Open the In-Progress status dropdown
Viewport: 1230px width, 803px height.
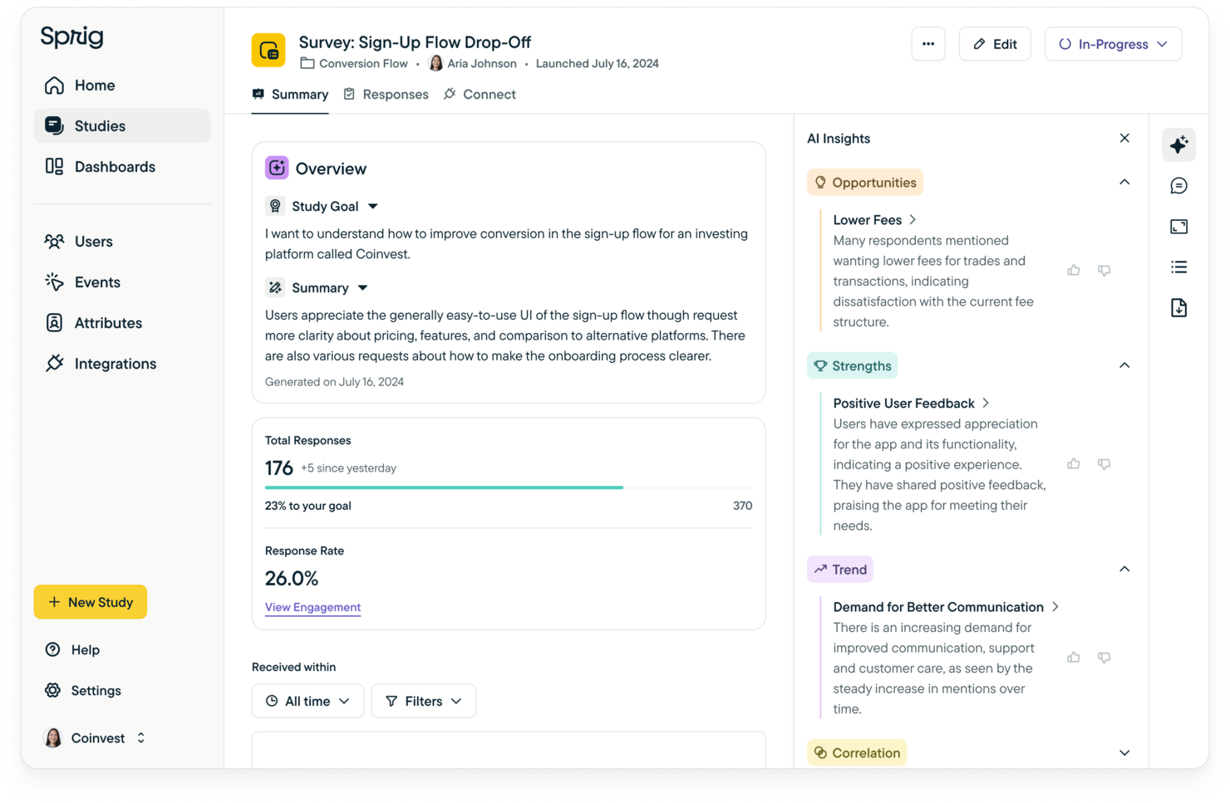1113,44
